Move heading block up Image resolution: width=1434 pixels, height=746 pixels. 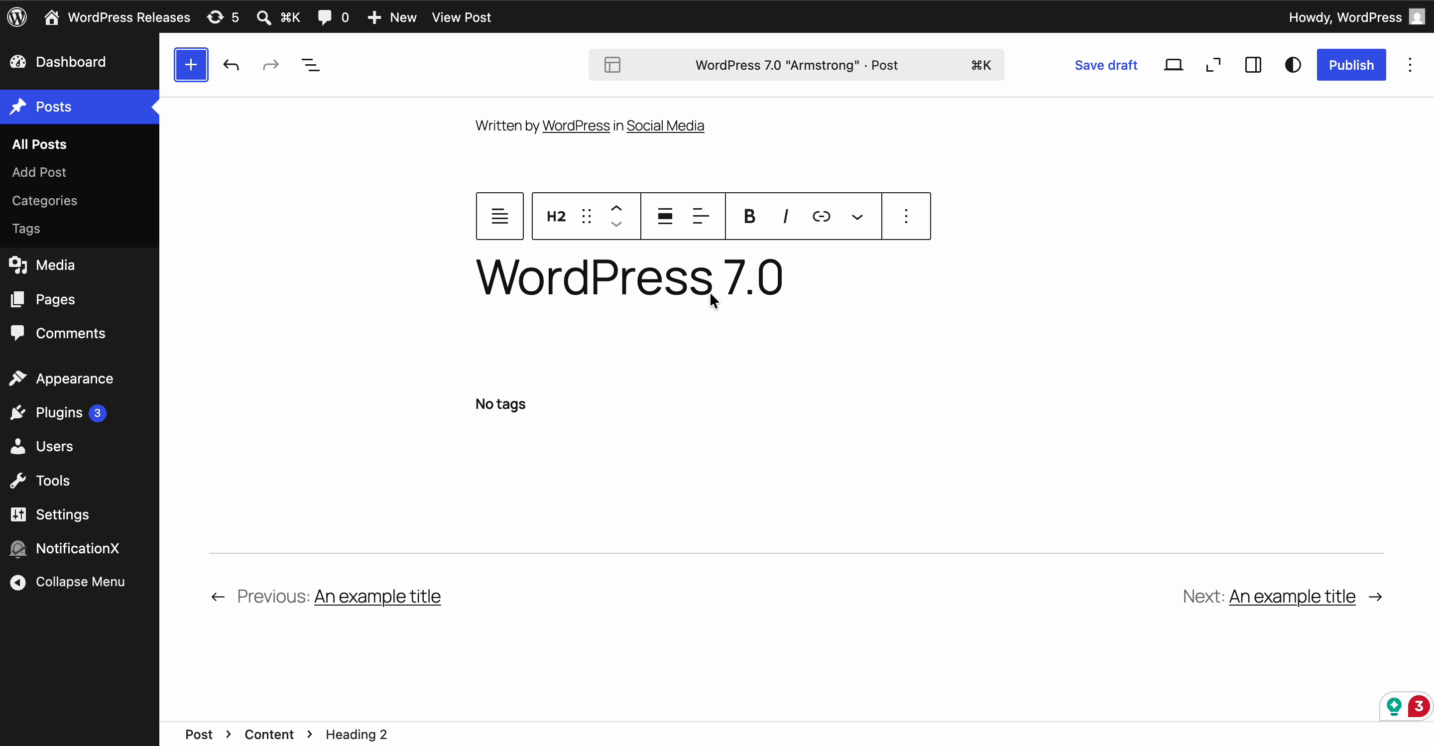tap(616, 208)
